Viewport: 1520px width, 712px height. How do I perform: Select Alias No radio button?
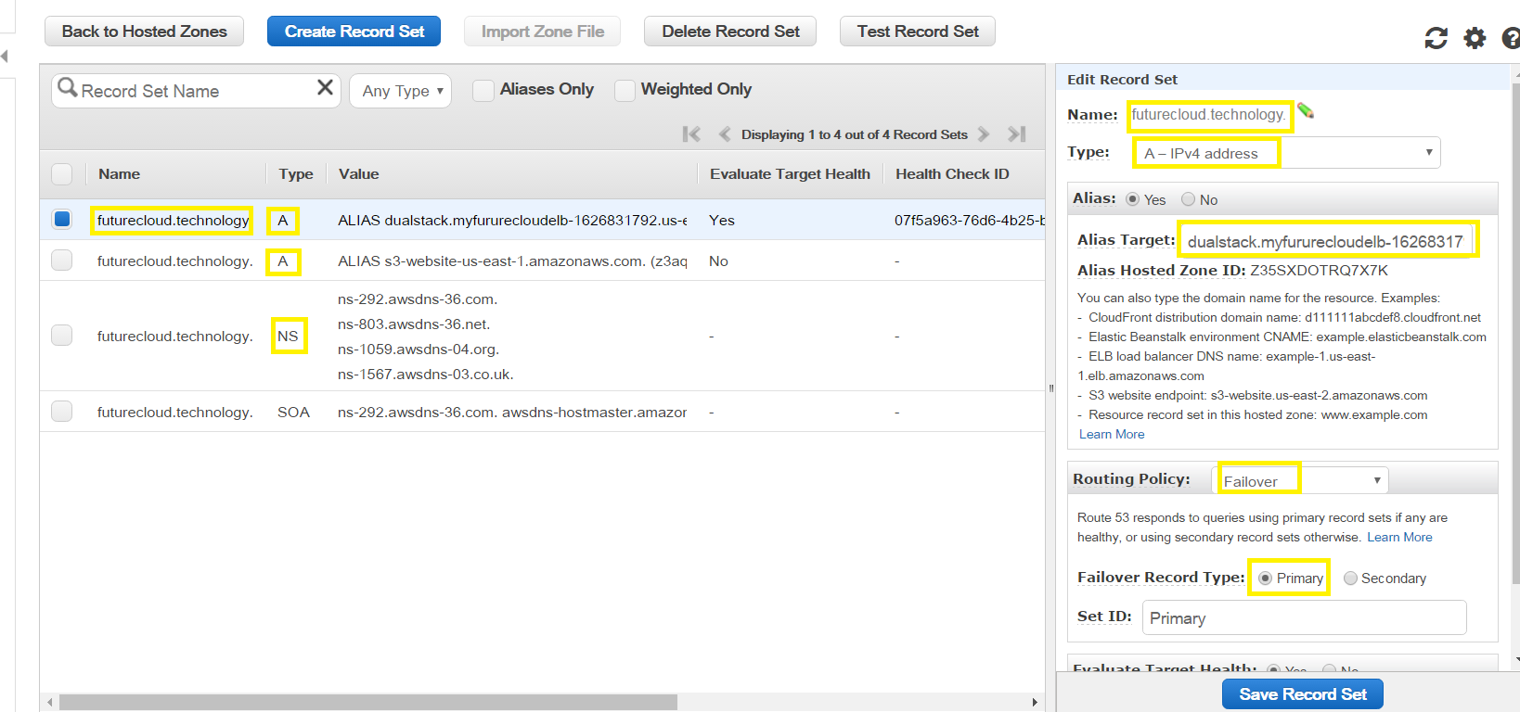[x=1188, y=199]
